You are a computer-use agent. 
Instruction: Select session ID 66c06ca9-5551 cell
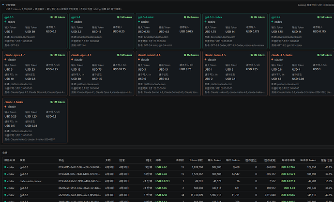(x=79, y=188)
